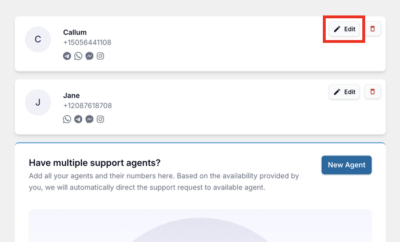Click Callum's Messenger icon
The height and width of the screenshot is (242, 400).
tap(89, 56)
